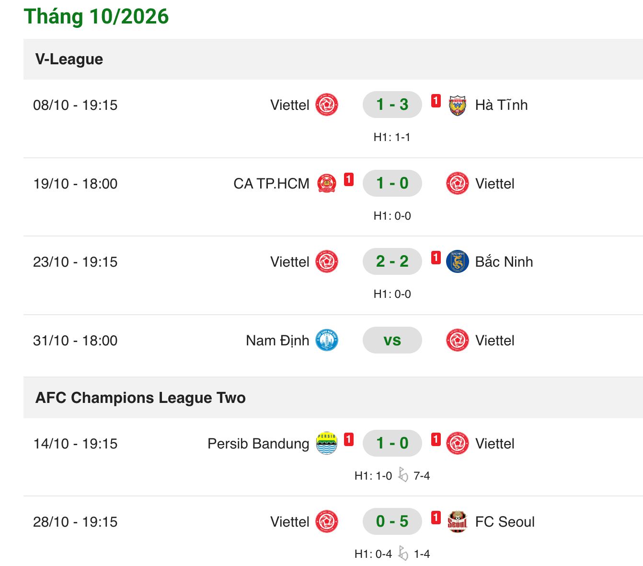Select the AFC Champions League Two header

coord(333,398)
